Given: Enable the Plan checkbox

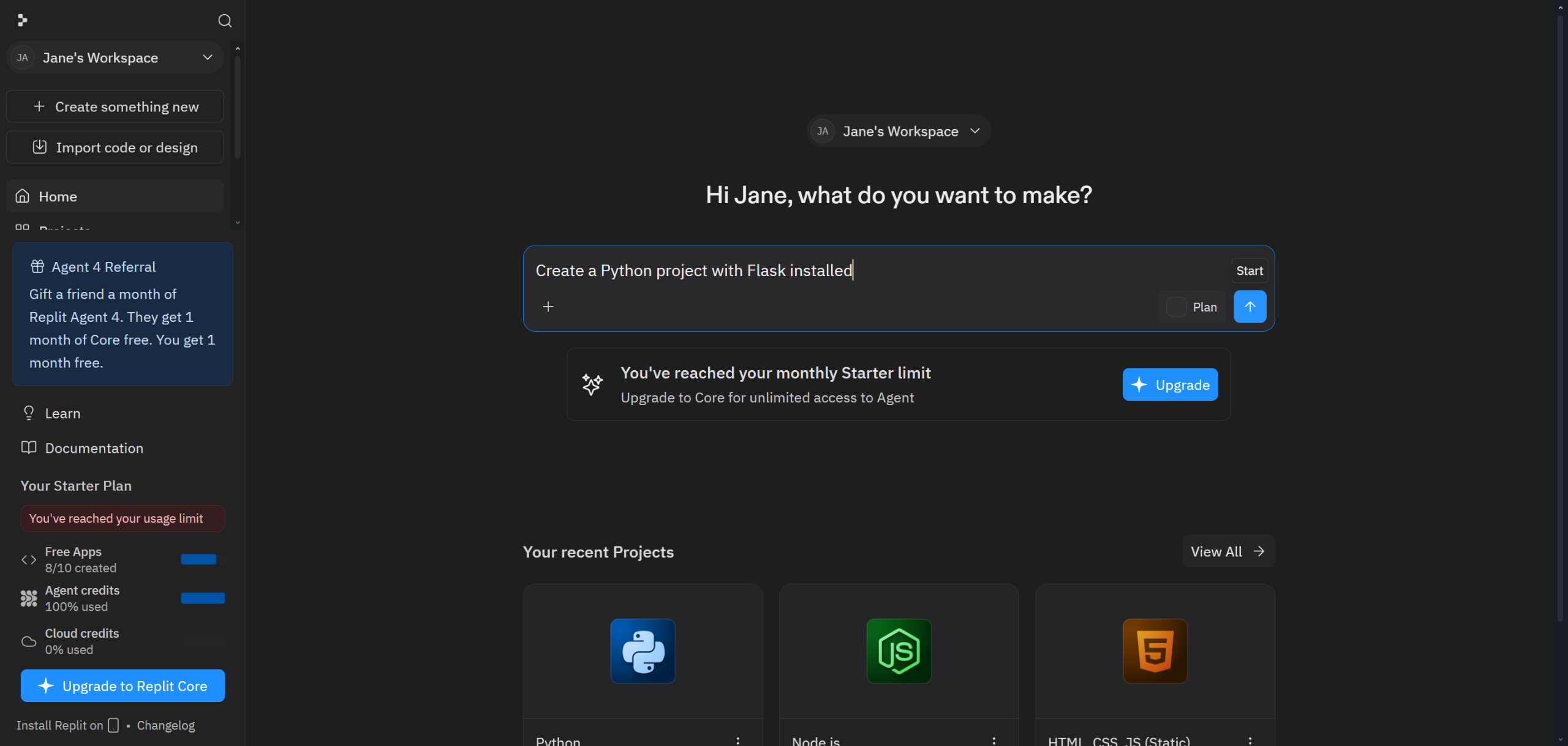Looking at the screenshot, I should point(1176,307).
